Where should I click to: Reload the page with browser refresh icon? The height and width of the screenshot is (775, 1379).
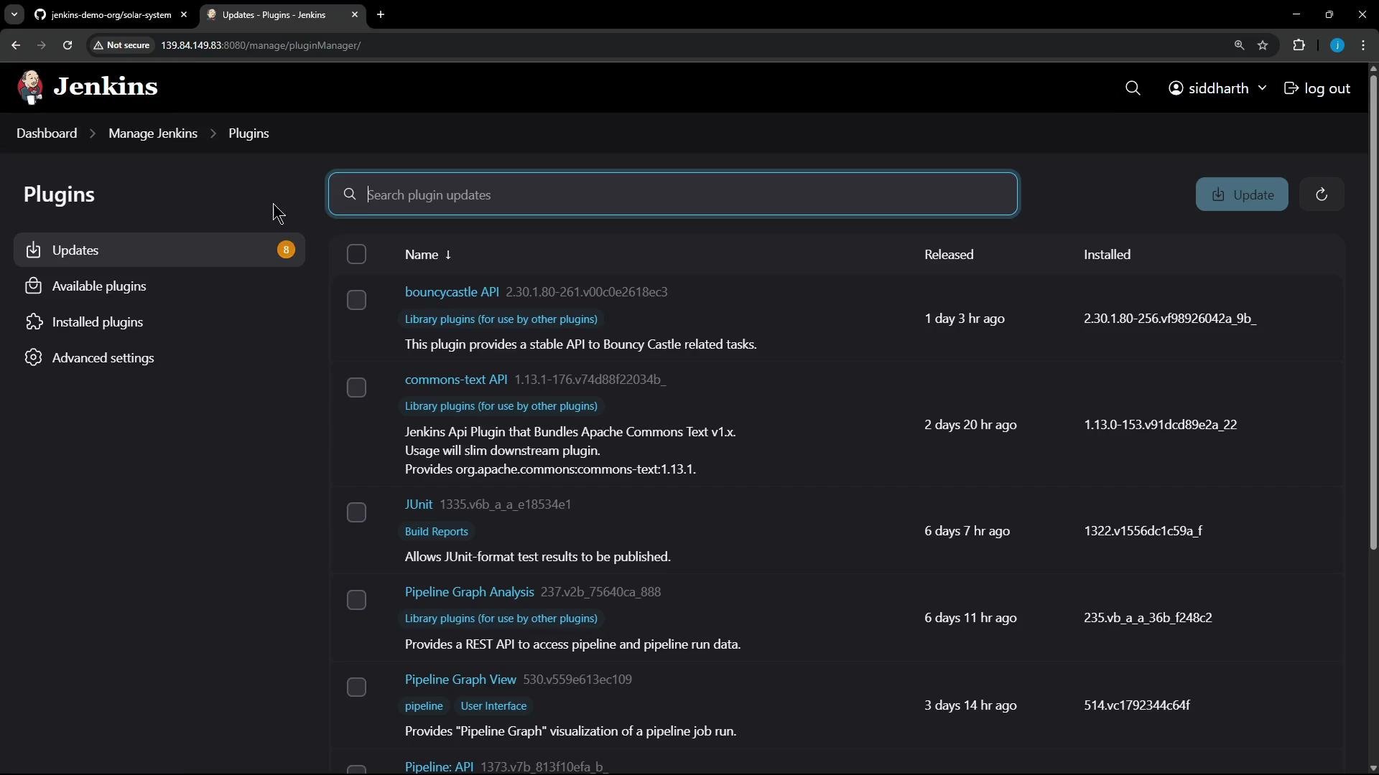[x=68, y=45]
